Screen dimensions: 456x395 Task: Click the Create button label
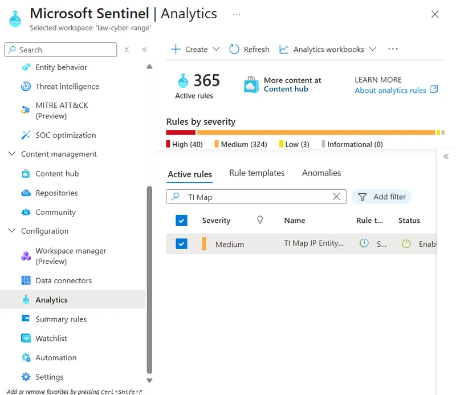coord(196,50)
